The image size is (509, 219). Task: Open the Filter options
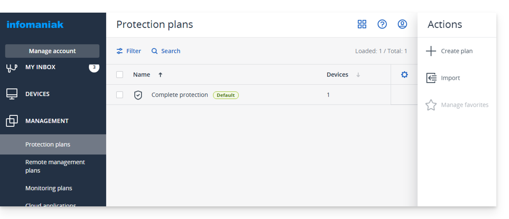tap(129, 51)
